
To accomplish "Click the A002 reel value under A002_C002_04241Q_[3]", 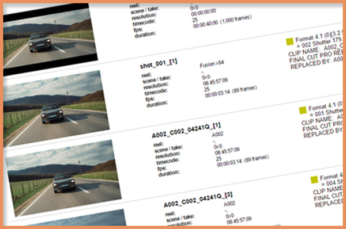I will 230,204.
